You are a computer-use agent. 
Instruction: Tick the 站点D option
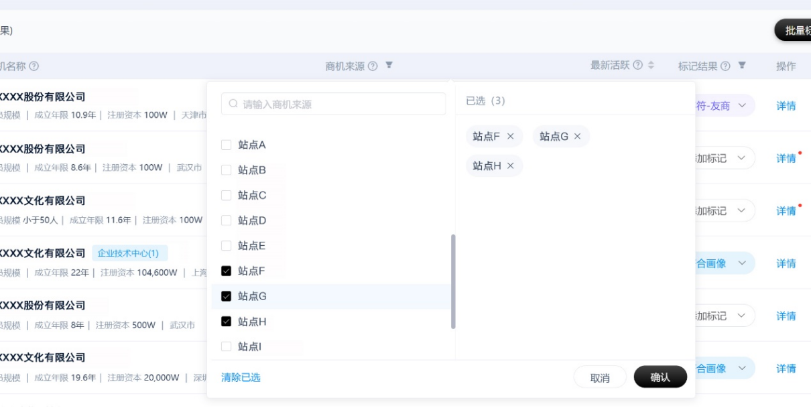click(x=227, y=220)
